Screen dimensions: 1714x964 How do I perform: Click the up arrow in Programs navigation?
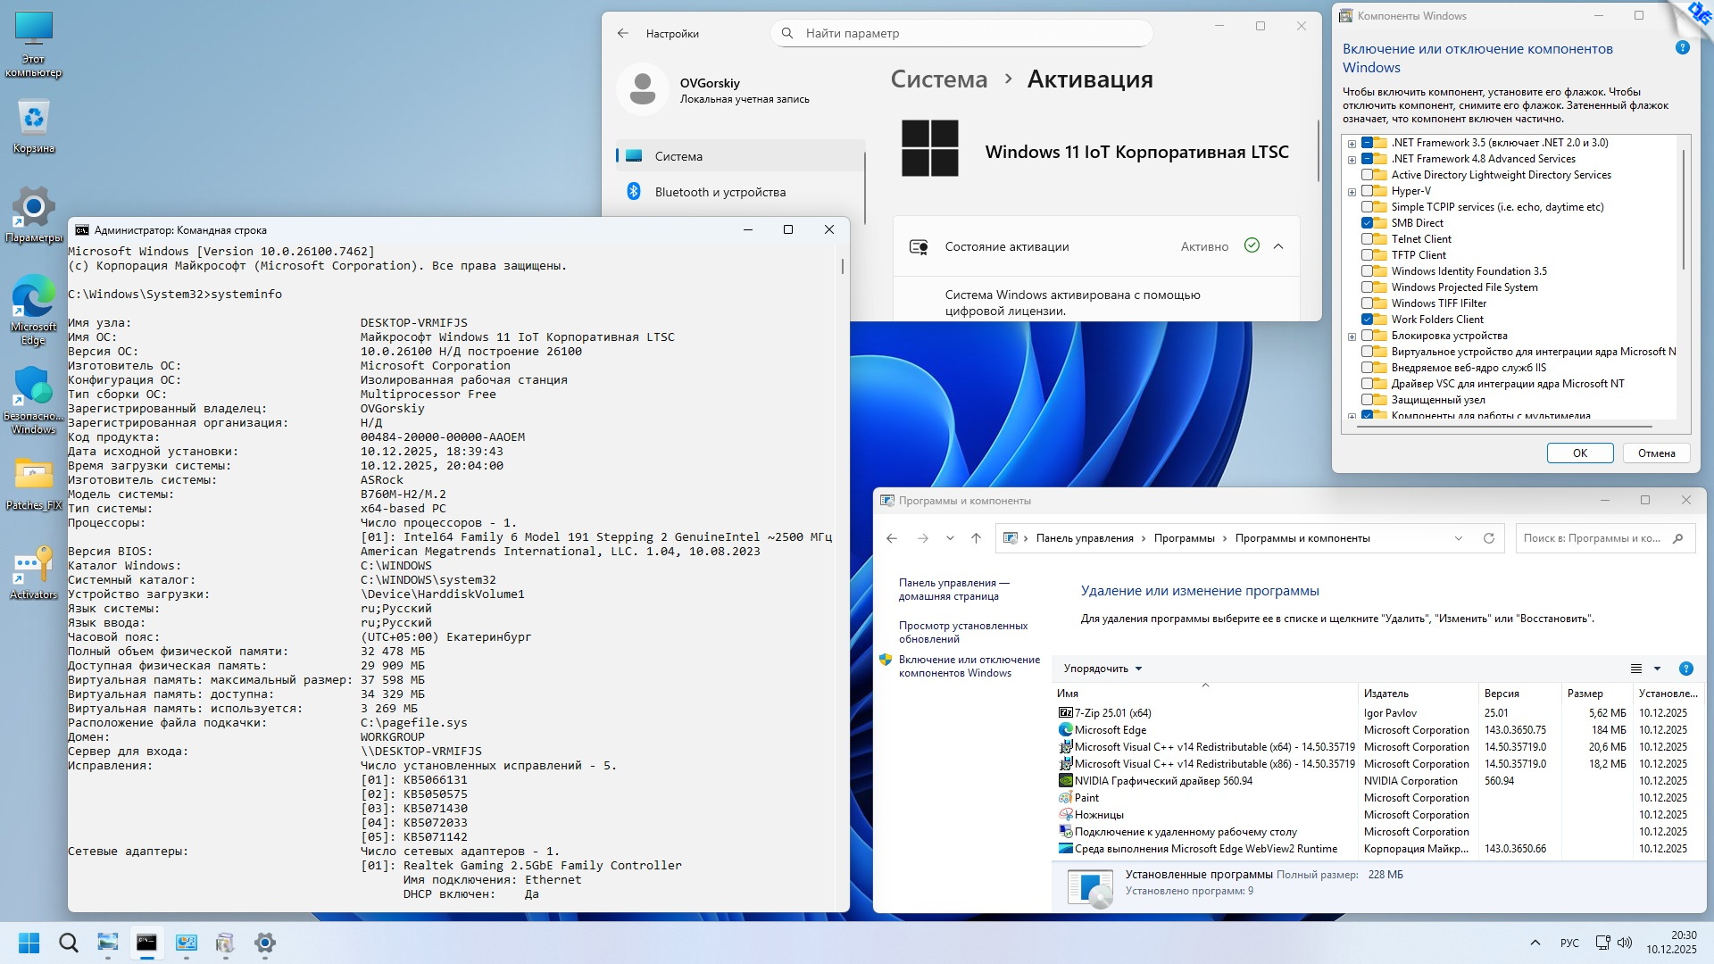(x=976, y=538)
